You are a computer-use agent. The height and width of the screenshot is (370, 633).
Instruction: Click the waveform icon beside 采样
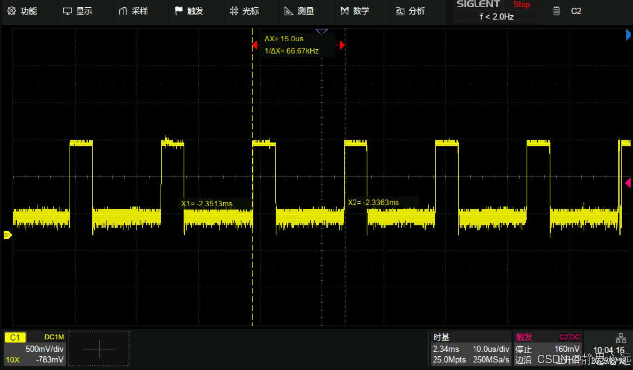pyautogui.click(x=123, y=11)
